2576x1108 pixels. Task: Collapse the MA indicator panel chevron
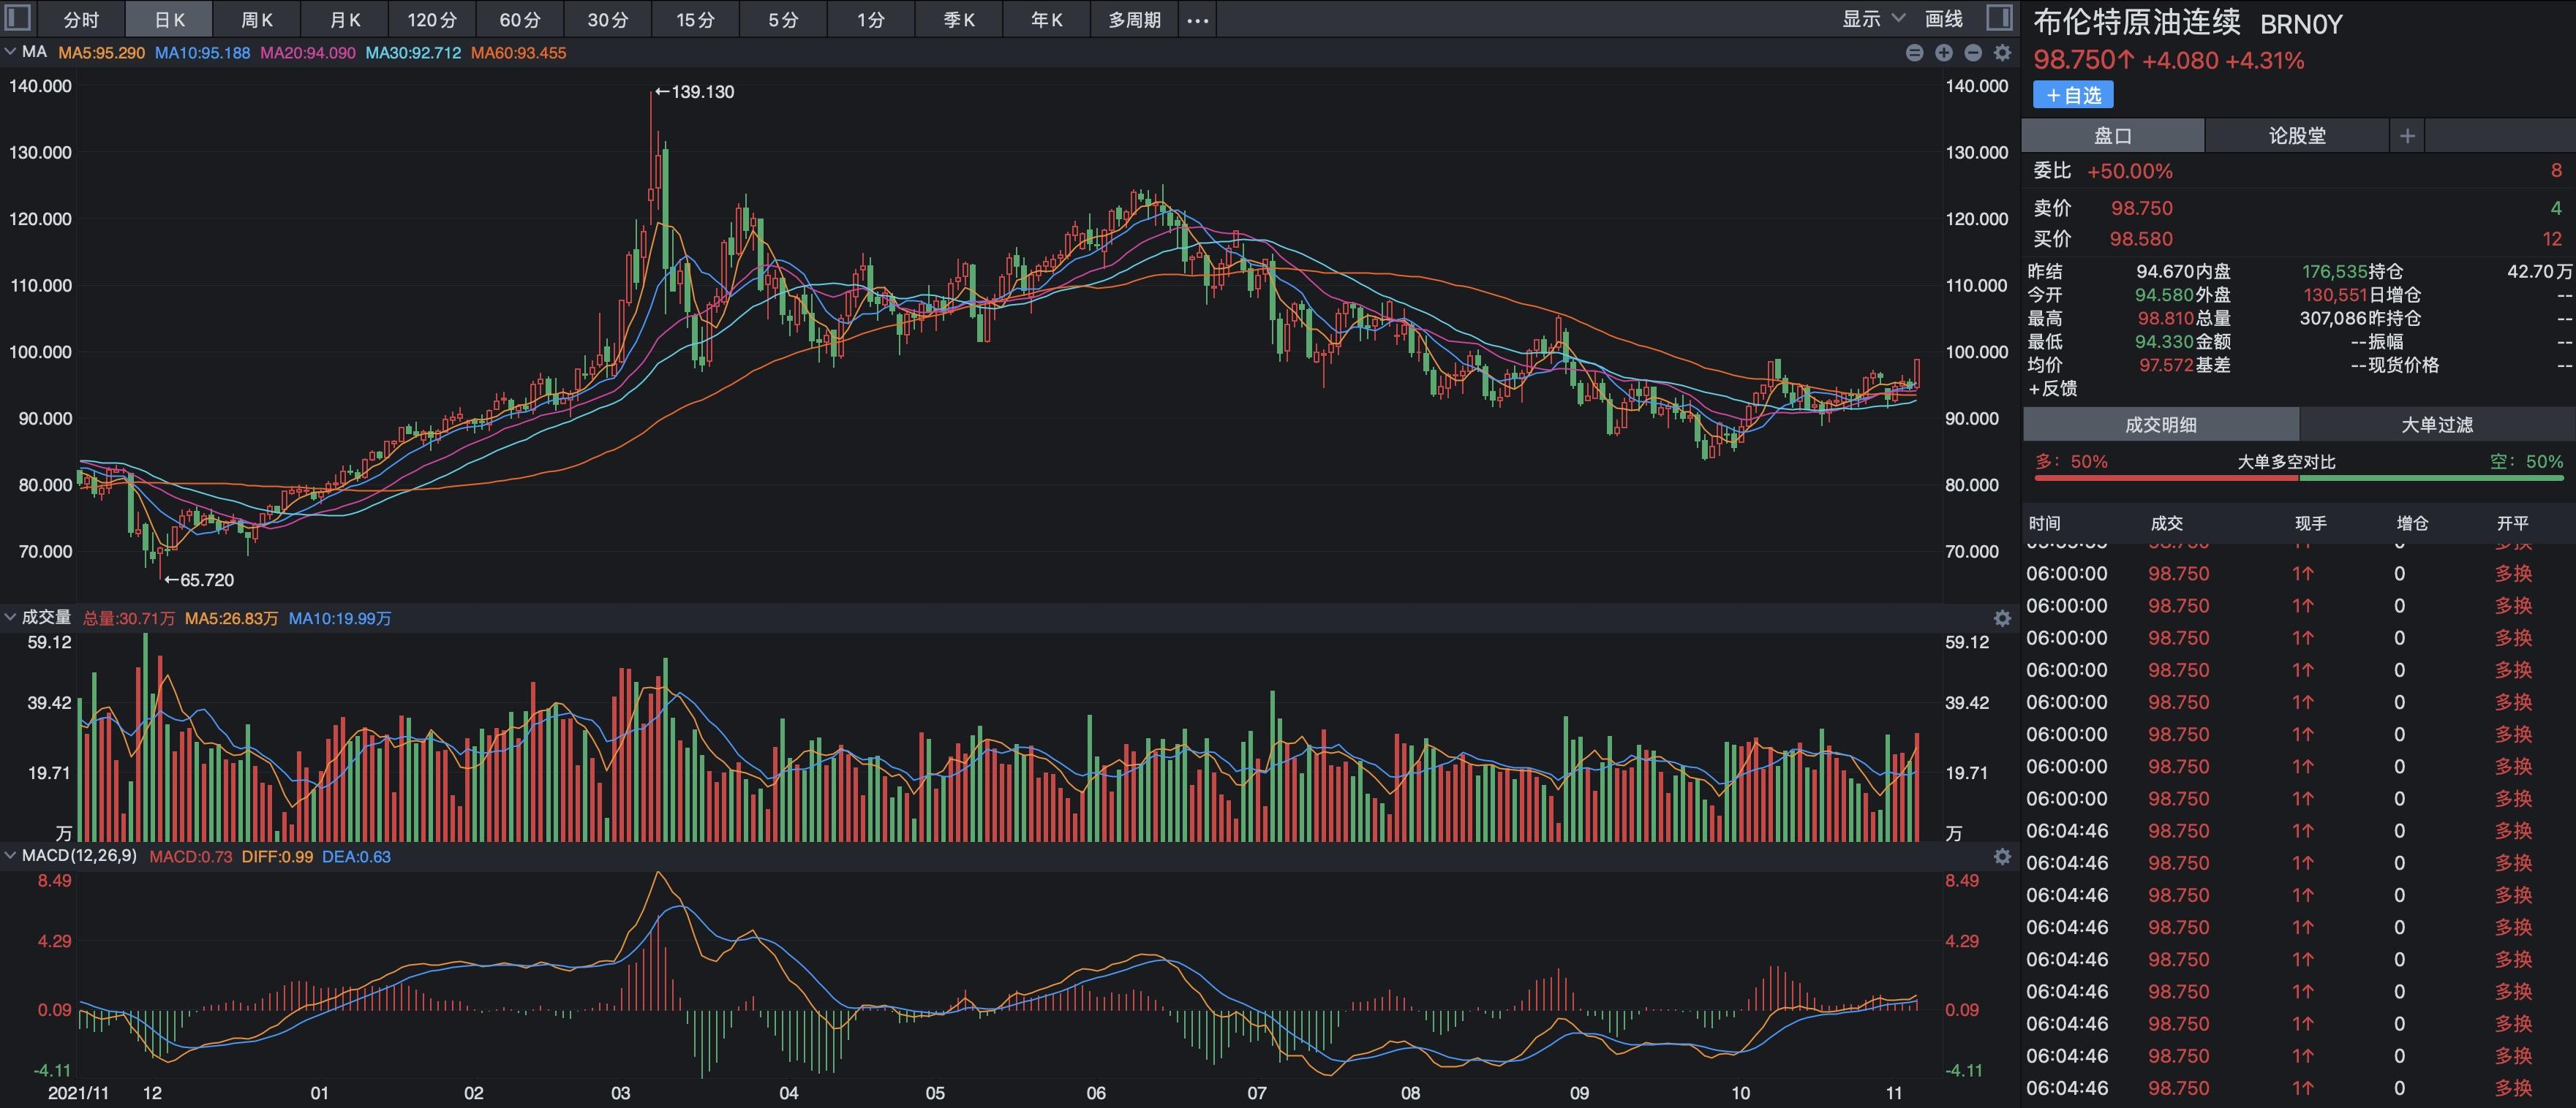click(x=10, y=52)
